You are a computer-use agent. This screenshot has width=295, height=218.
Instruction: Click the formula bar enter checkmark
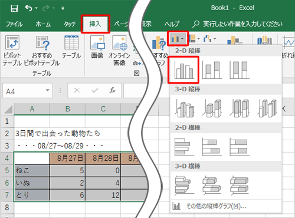[x=94, y=90]
